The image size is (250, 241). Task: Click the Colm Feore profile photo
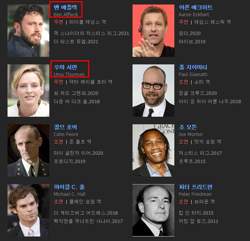tap(28, 150)
